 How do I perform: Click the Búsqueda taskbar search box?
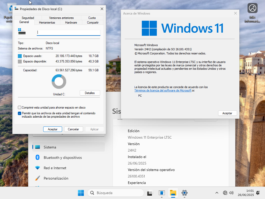point(116,193)
